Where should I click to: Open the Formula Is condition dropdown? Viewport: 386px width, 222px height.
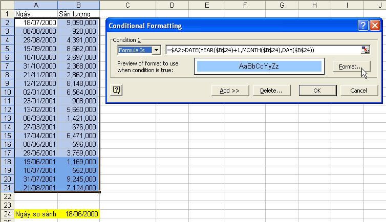[x=156, y=50]
